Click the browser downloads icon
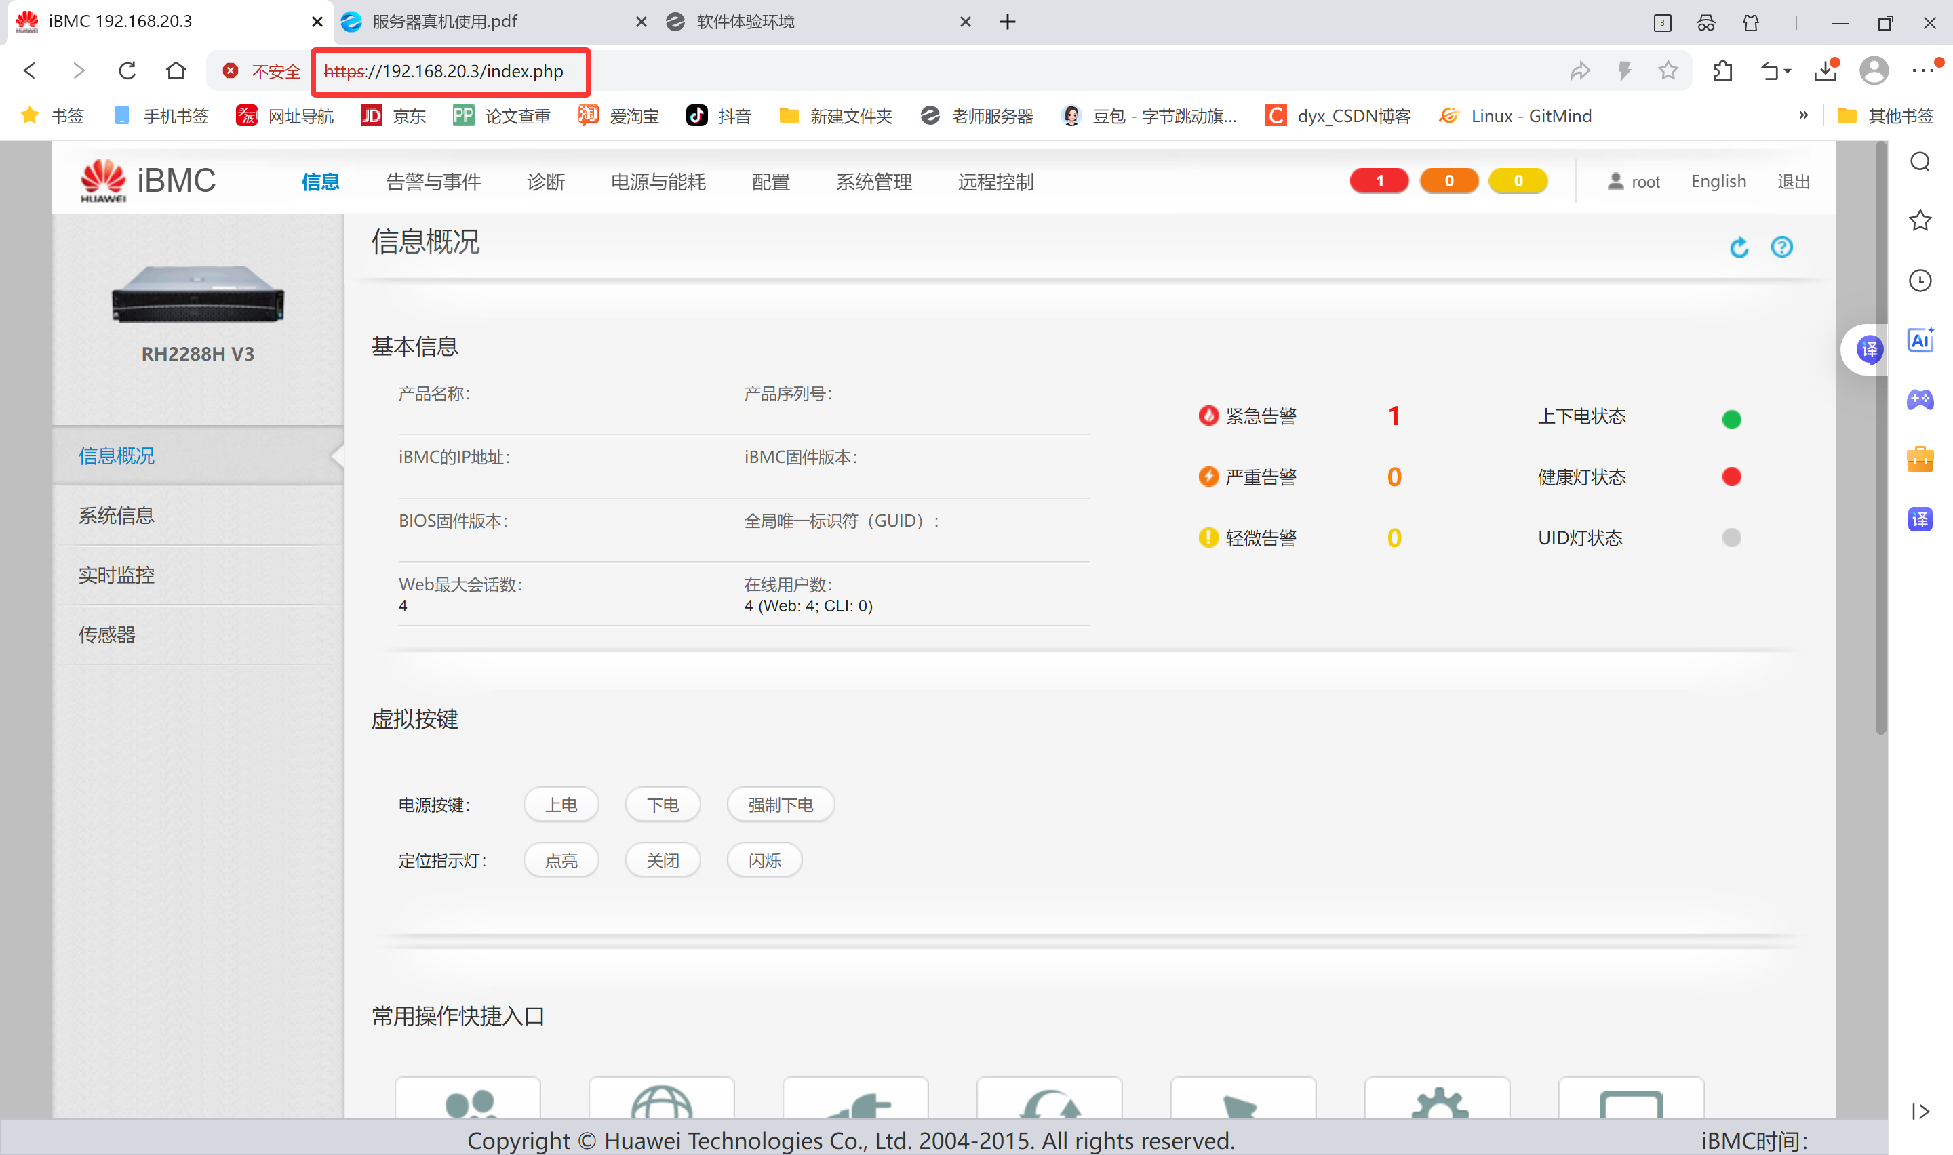 [1826, 72]
